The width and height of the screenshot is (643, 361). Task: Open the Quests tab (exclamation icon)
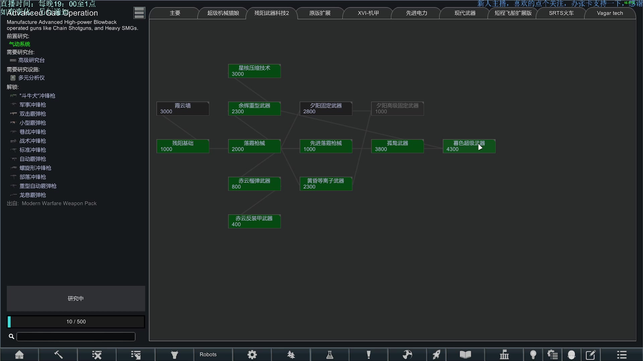pyautogui.click(x=369, y=355)
